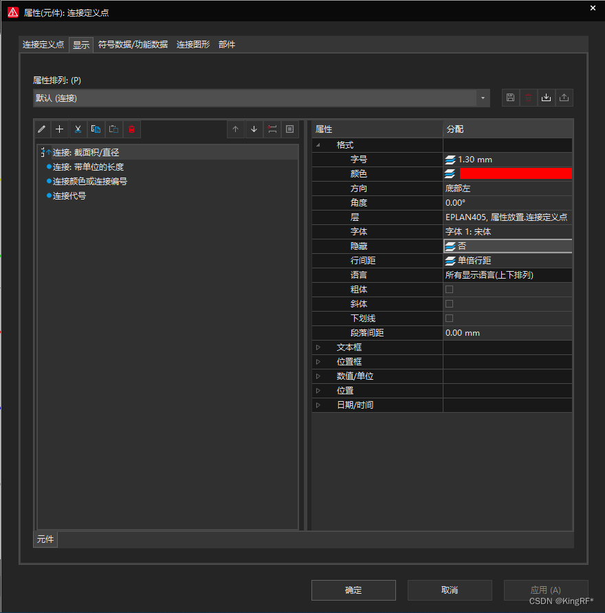Click the 段落间距 value 0.00 mm
Viewport: 605px width, 613px height.
tap(508, 333)
